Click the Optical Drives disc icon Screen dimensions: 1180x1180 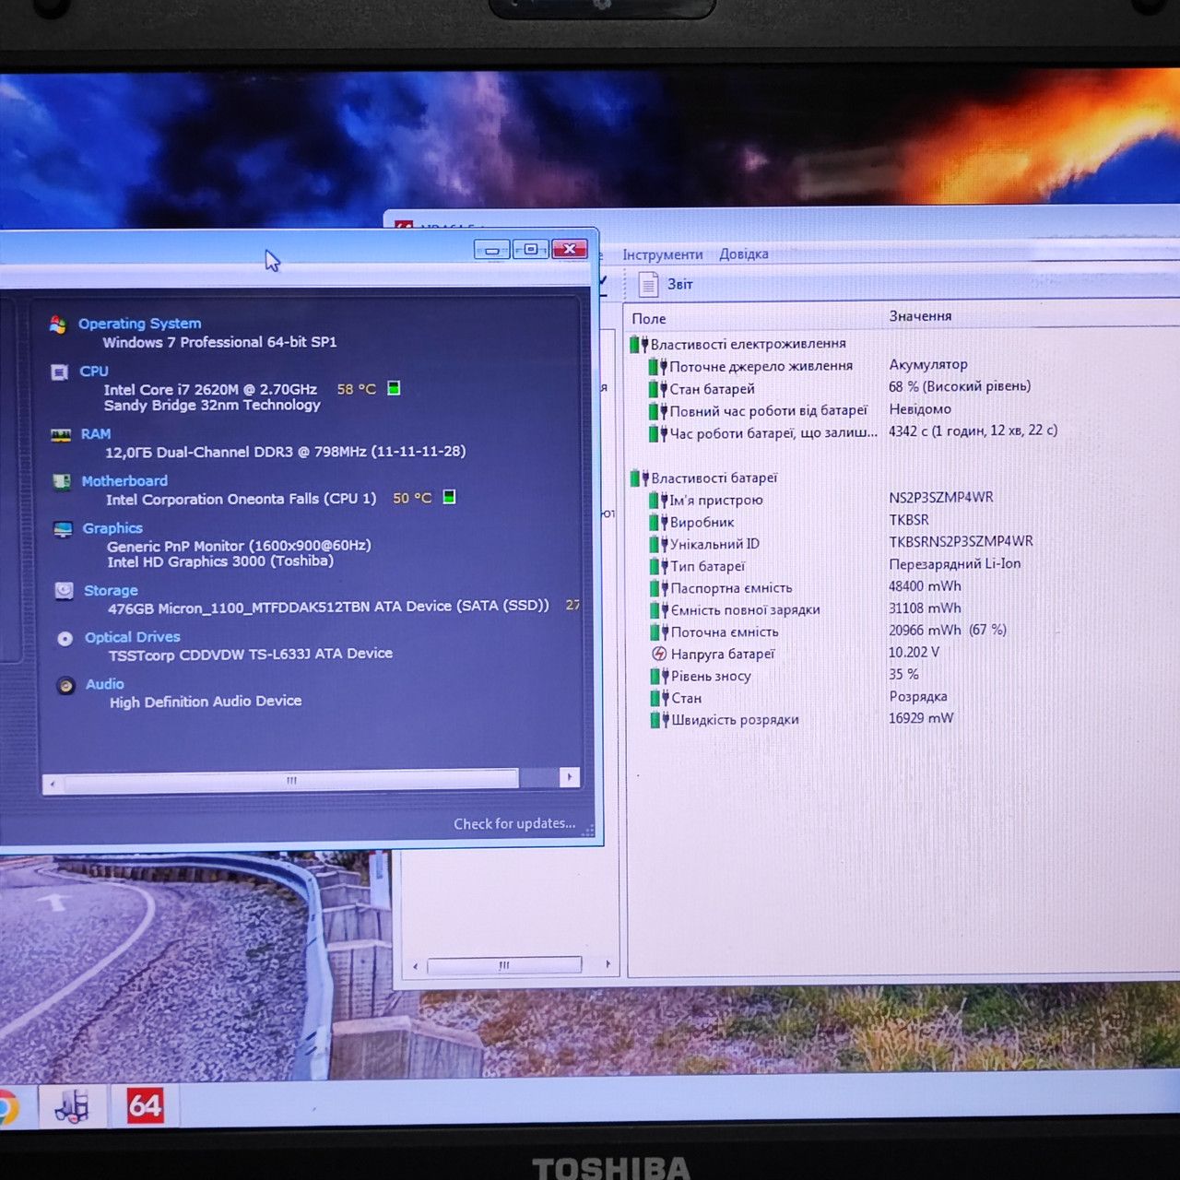coord(65,638)
